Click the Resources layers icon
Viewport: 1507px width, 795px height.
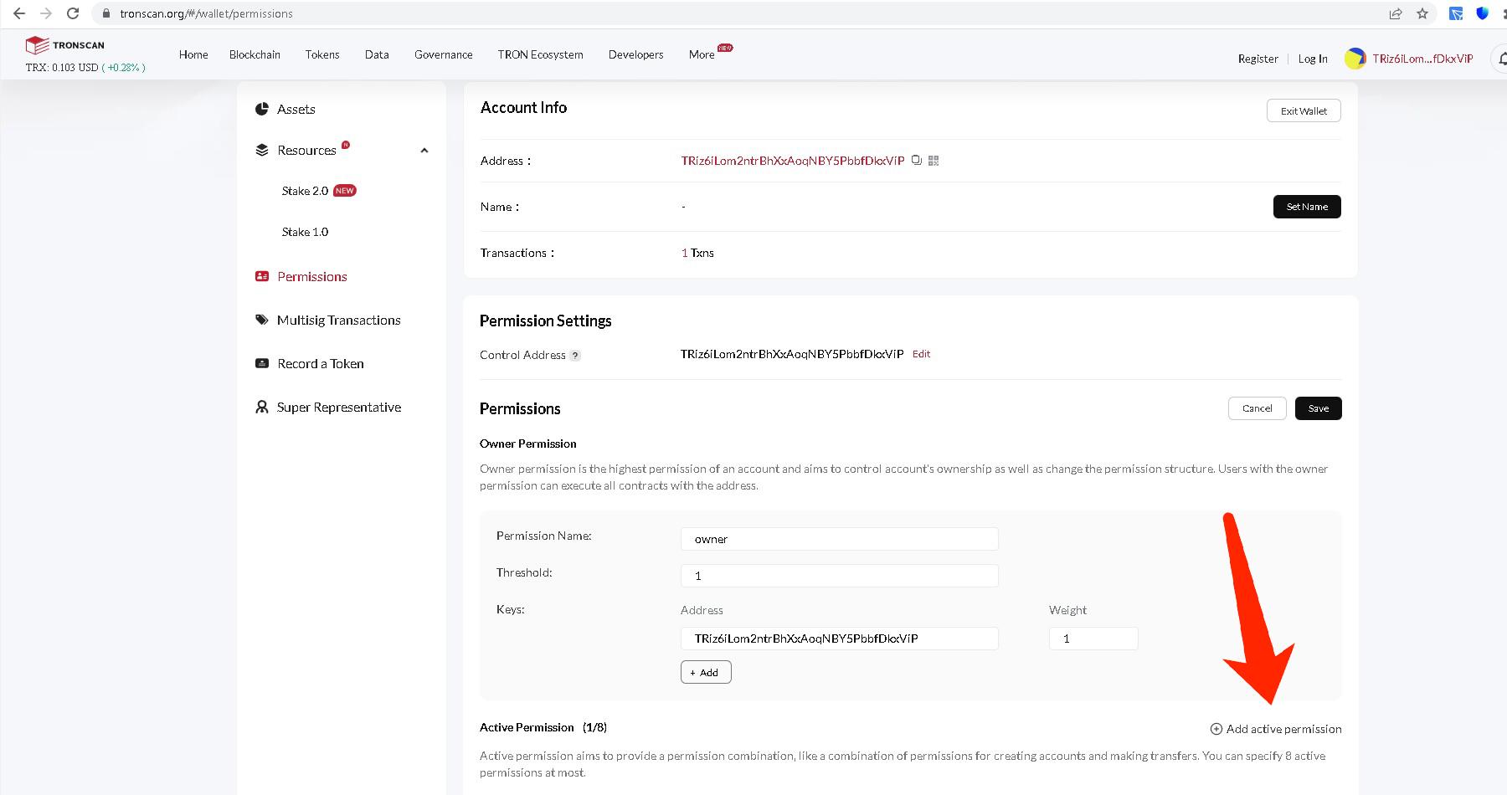click(x=262, y=150)
